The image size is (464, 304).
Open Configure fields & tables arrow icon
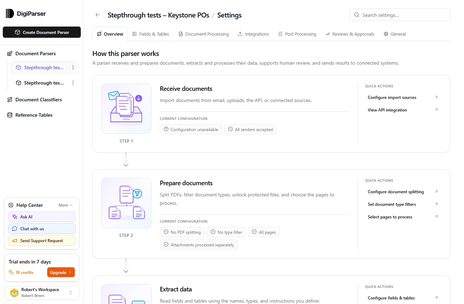436,298
